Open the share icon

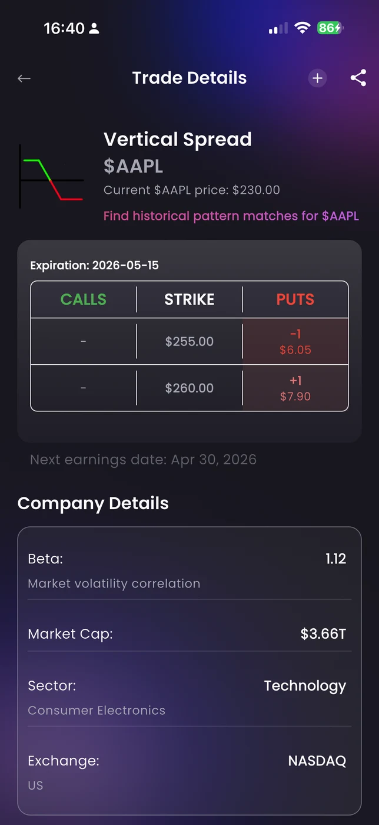pos(358,78)
